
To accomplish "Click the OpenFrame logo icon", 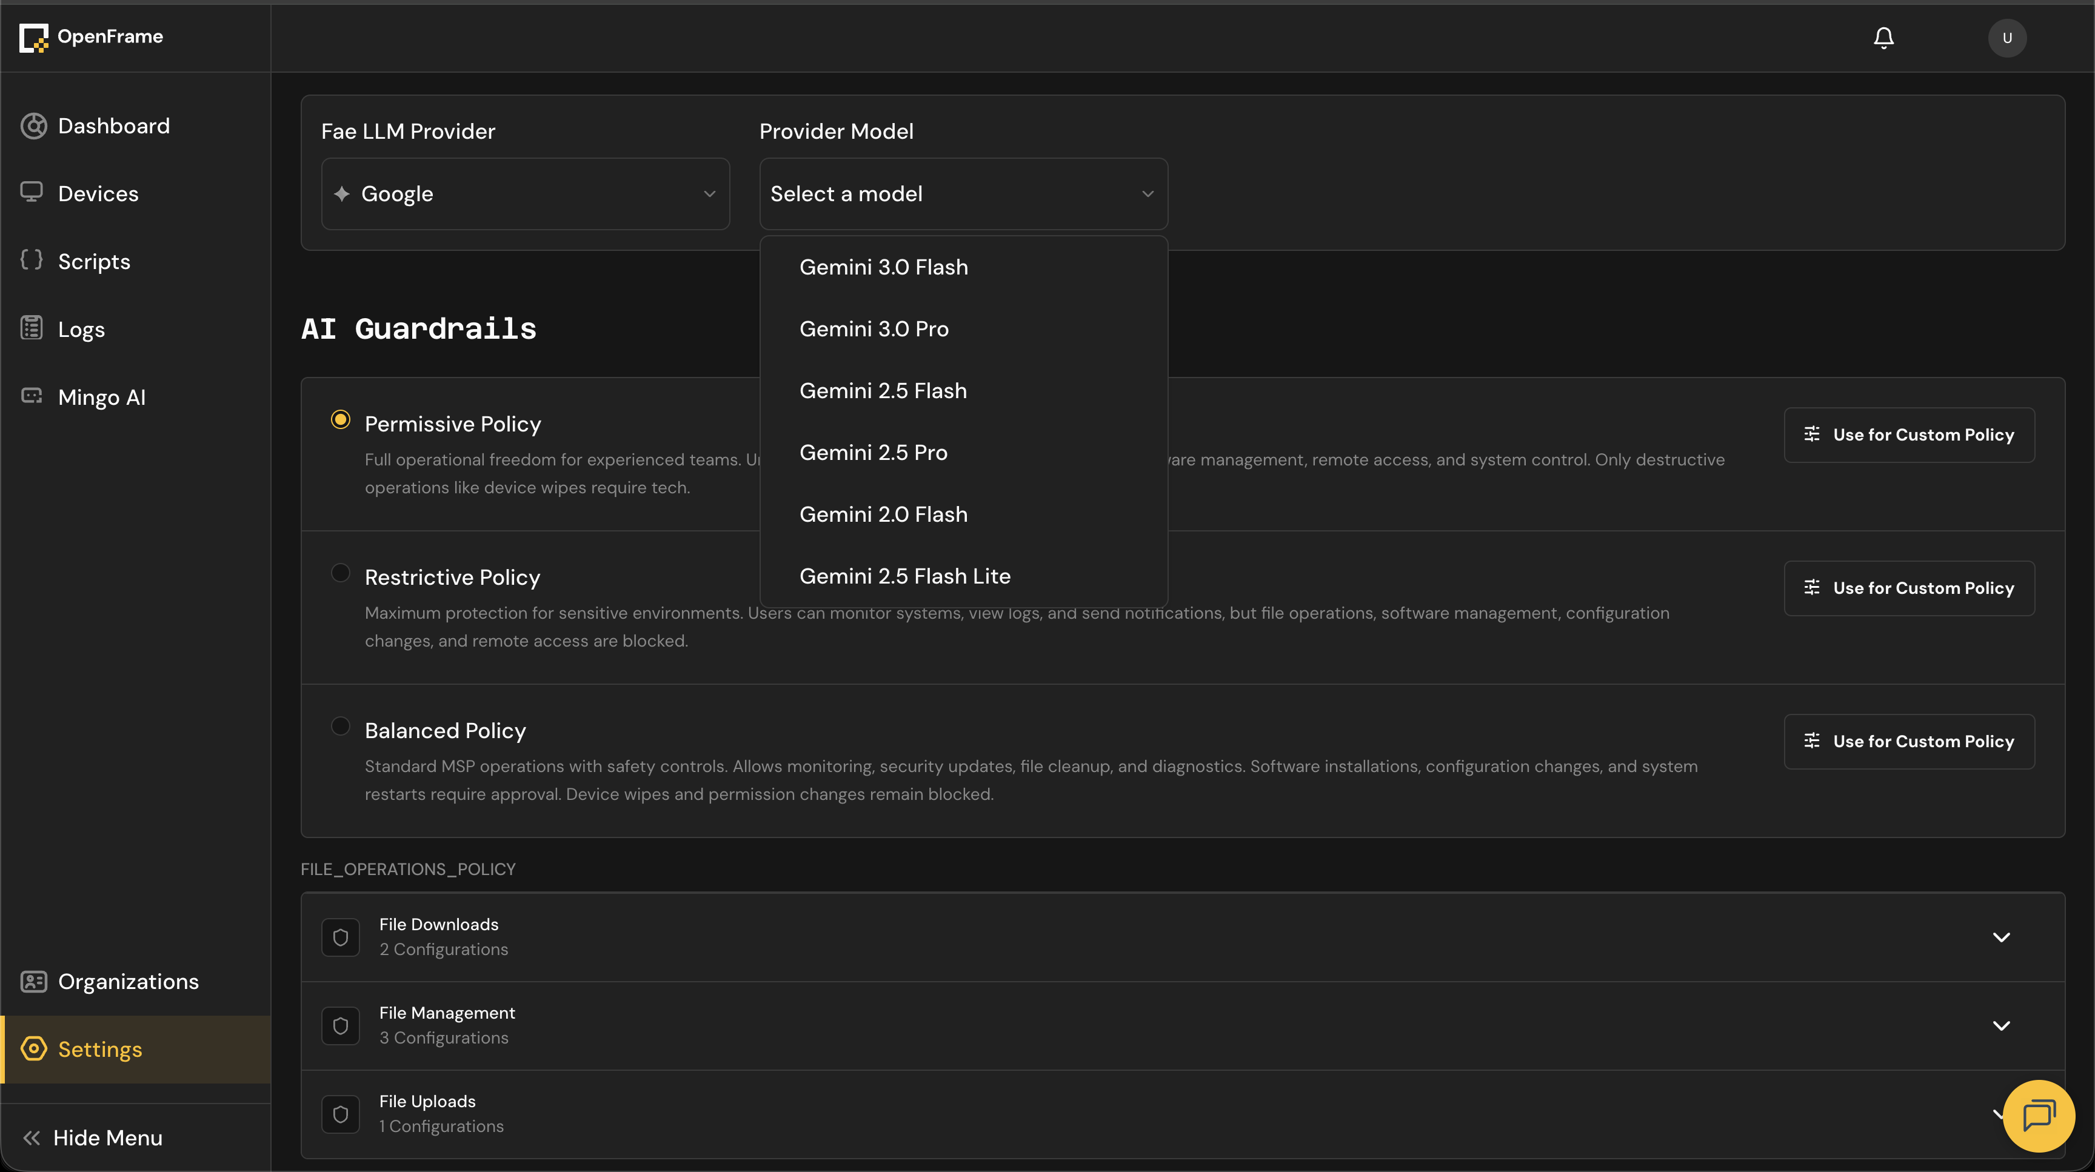I will (33, 38).
